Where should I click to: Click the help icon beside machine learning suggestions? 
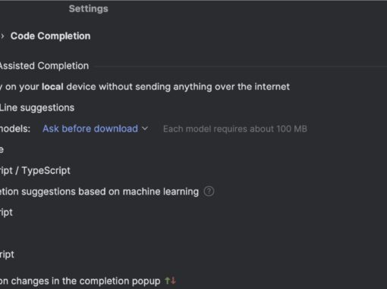click(209, 191)
